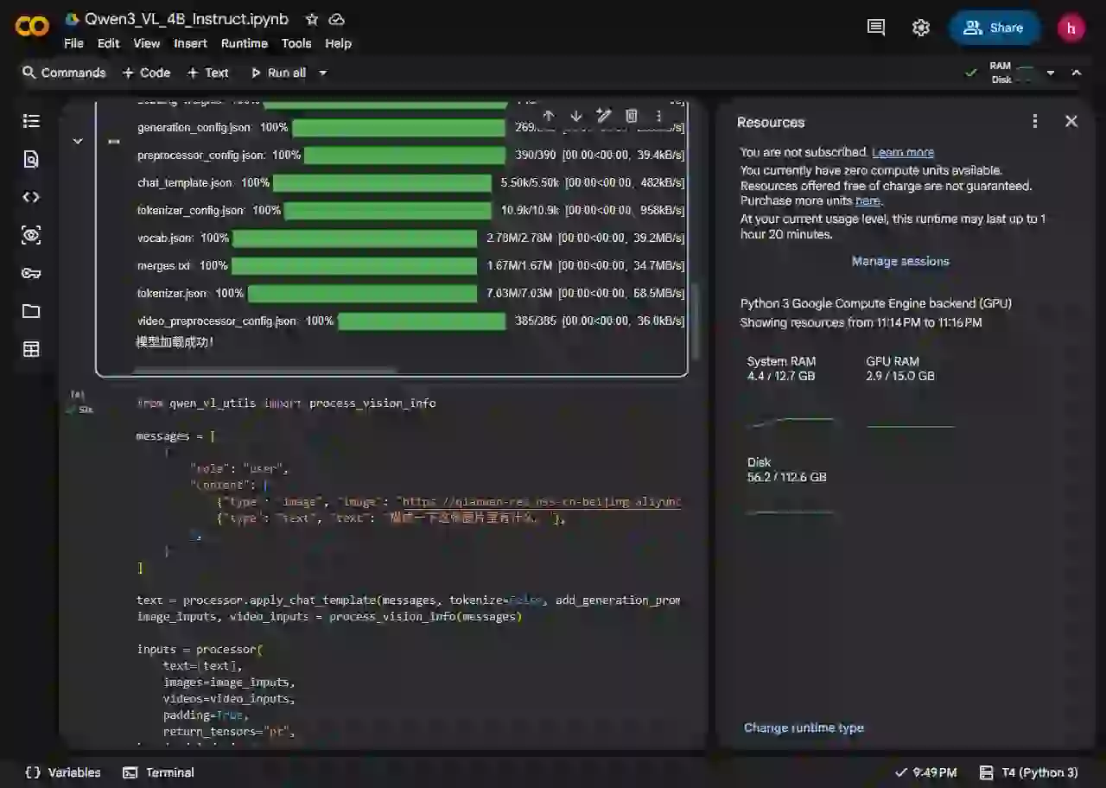
Task: Open the find and replace sidebar
Action: pos(31,159)
